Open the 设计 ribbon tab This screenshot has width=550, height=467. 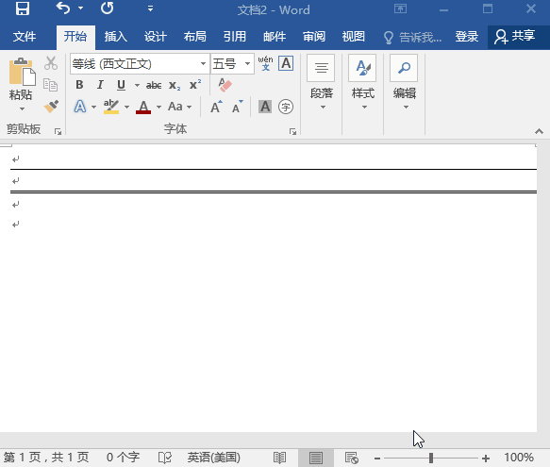click(155, 37)
